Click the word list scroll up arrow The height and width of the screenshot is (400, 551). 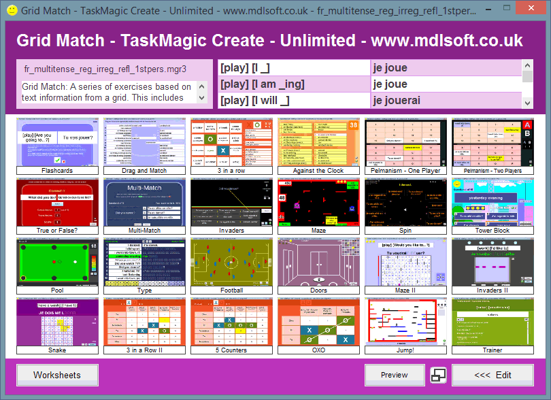[x=527, y=65]
